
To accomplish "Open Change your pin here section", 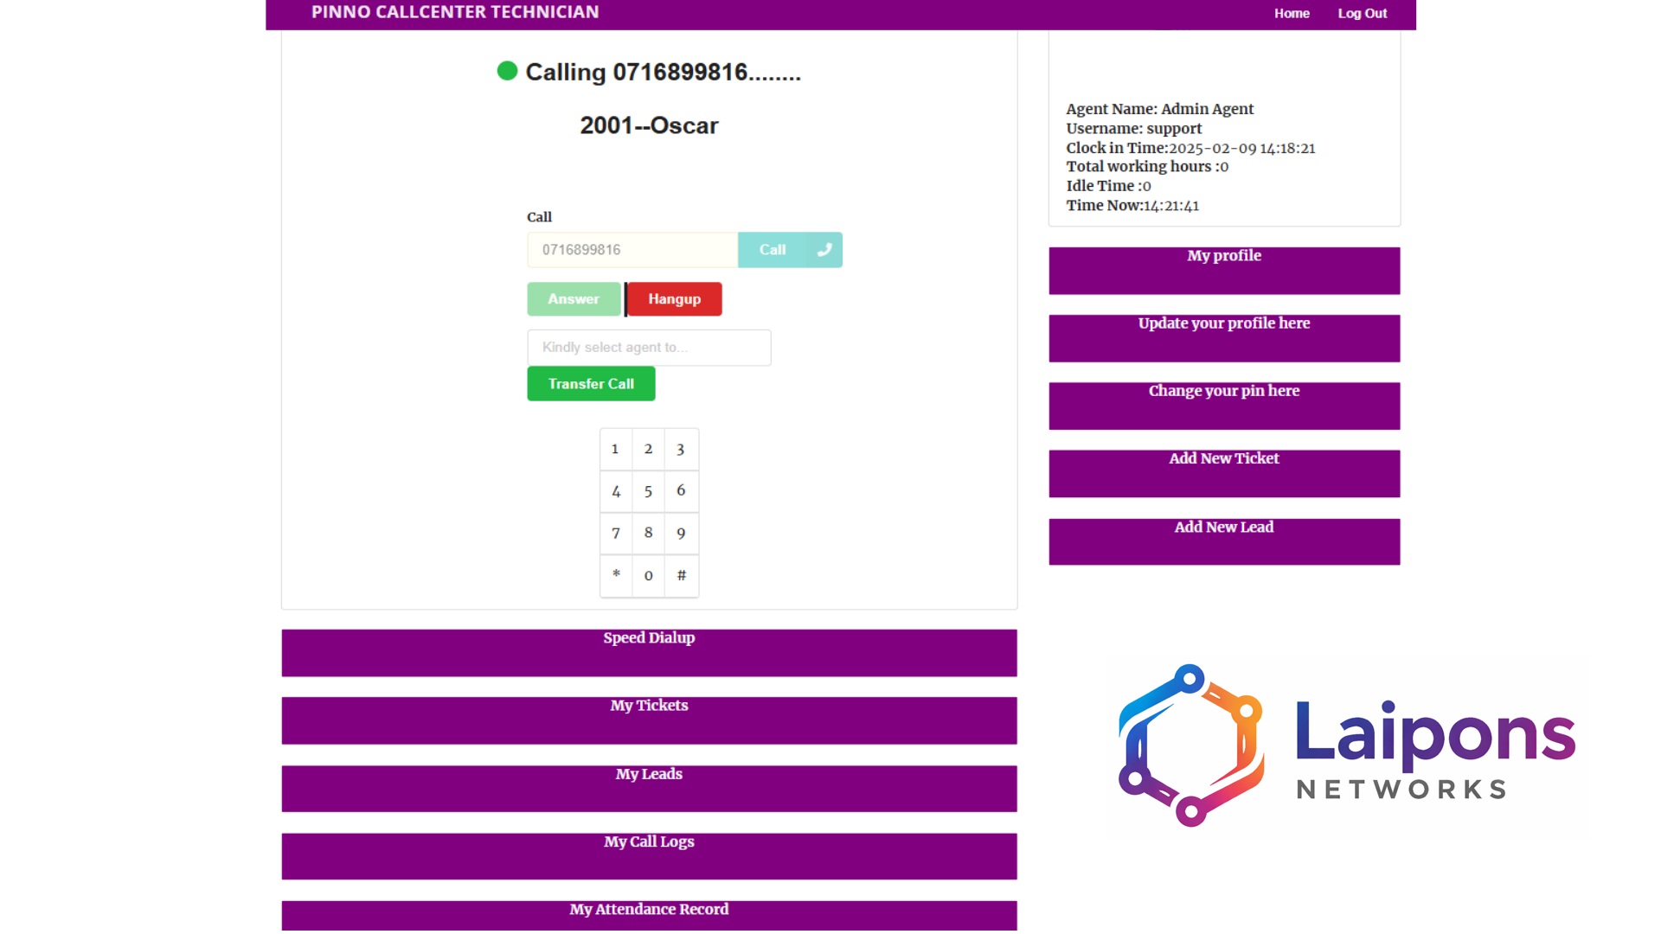I will 1223,406.
